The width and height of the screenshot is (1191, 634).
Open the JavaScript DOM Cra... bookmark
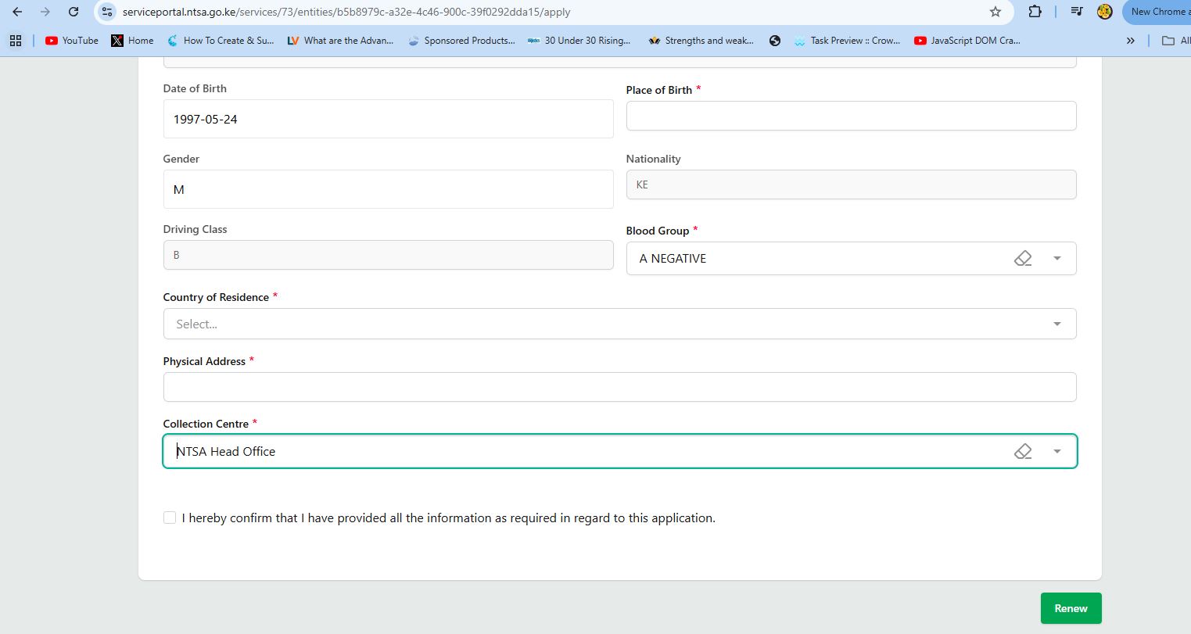967,41
